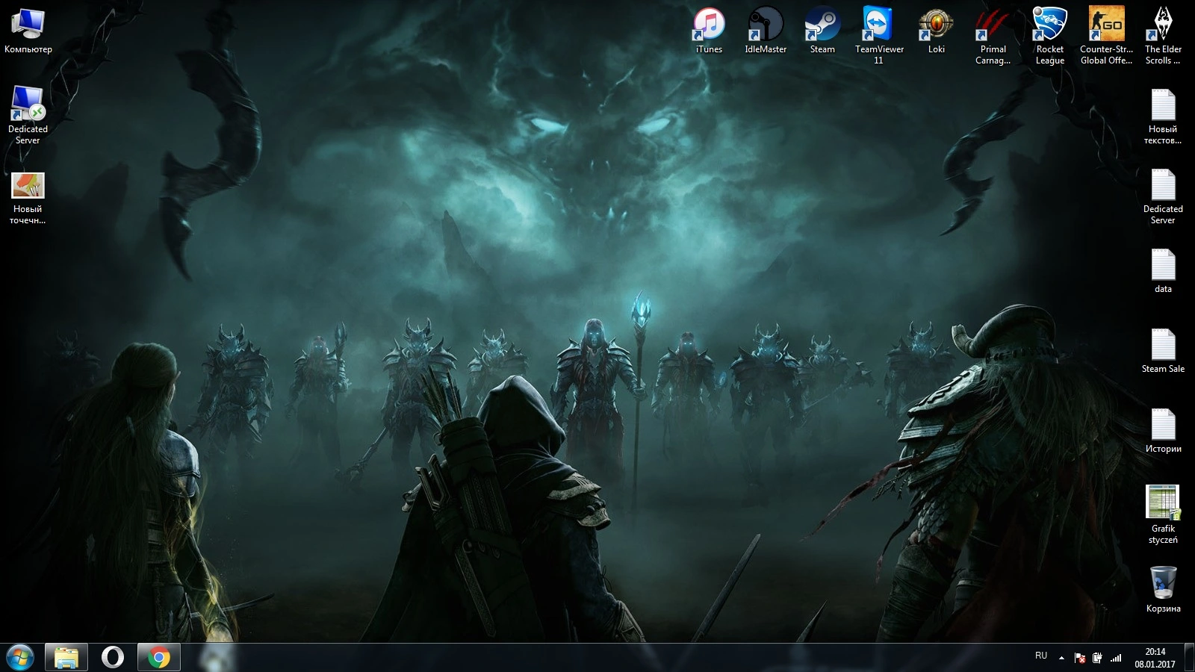Viewport: 1195px width, 672px height.
Task: Open the iTunes shortcut
Action: [709, 31]
